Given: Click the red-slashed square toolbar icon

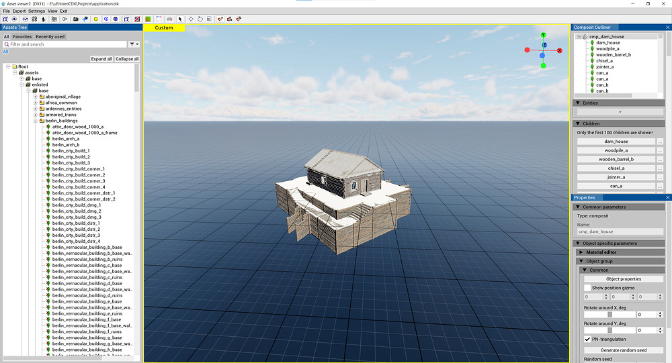Looking at the screenshot, I should tap(137, 19).
